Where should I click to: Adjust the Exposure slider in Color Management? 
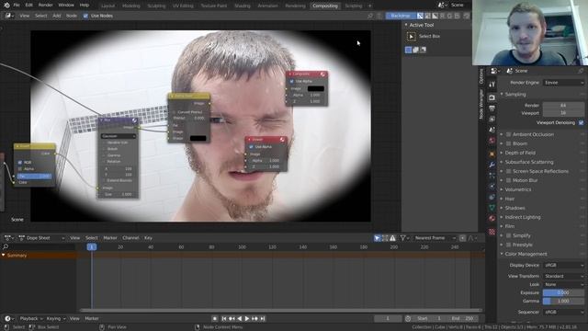point(563,292)
